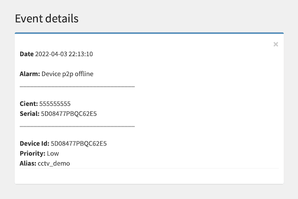The image size is (298, 199).
Task: Click the Cient label
Action: [29, 104]
